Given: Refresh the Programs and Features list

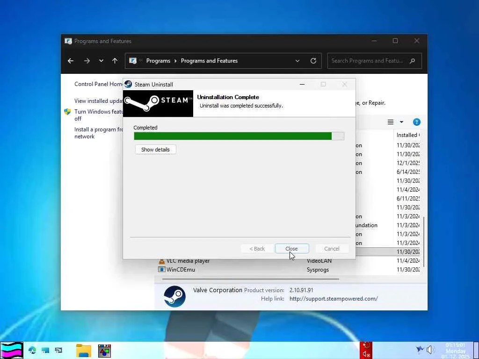Looking at the screenshot, I should click(313, 61).
